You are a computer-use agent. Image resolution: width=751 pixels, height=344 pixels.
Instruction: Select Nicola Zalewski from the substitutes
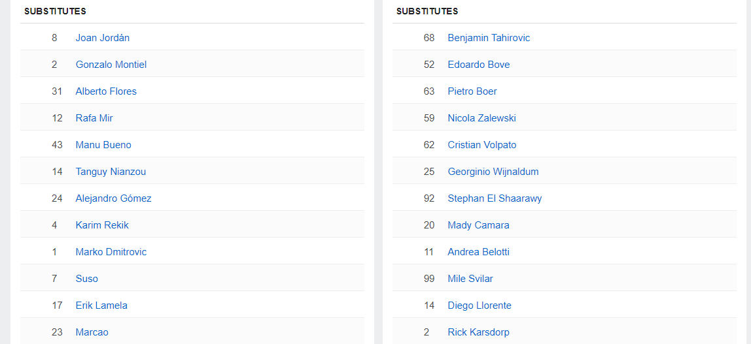pyautogui.click(x=481, y=118)
